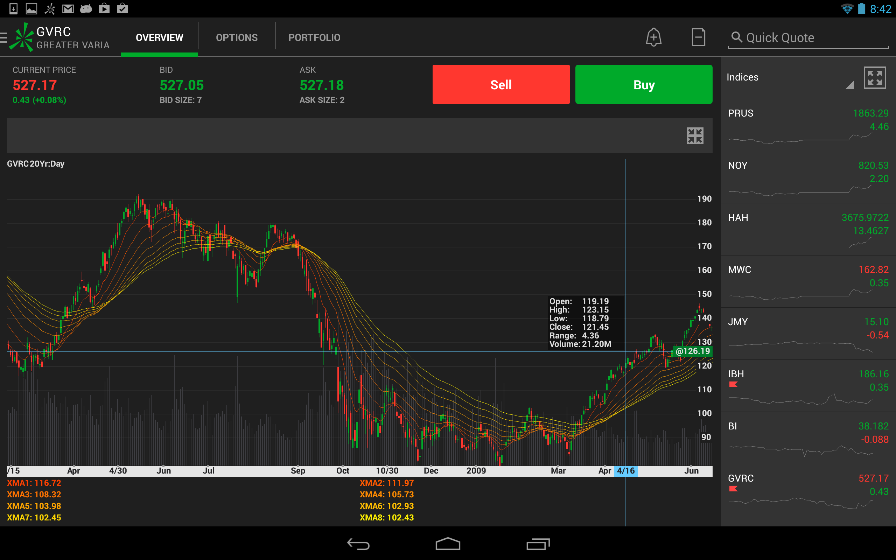Expand the Indices panel to fullscreen

pyautogui.click(x=875, y=78)
